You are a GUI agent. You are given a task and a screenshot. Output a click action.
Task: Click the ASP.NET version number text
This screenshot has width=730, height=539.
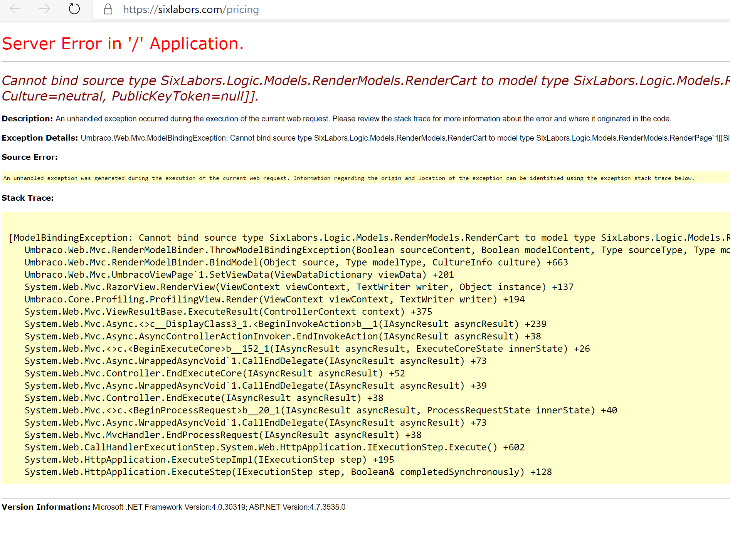[297, 507]
